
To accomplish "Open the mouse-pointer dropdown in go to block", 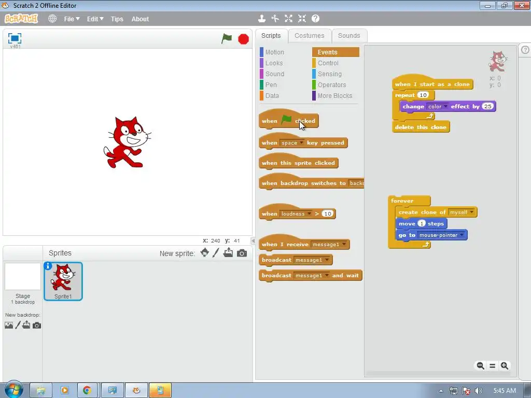I will pyautogui.click(x=441, y=235).
